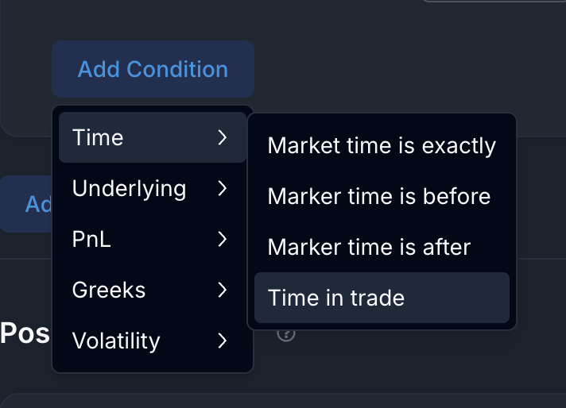Choose the Volatility menu item
The height and width of the screenshot is (408, 566).
116,341
